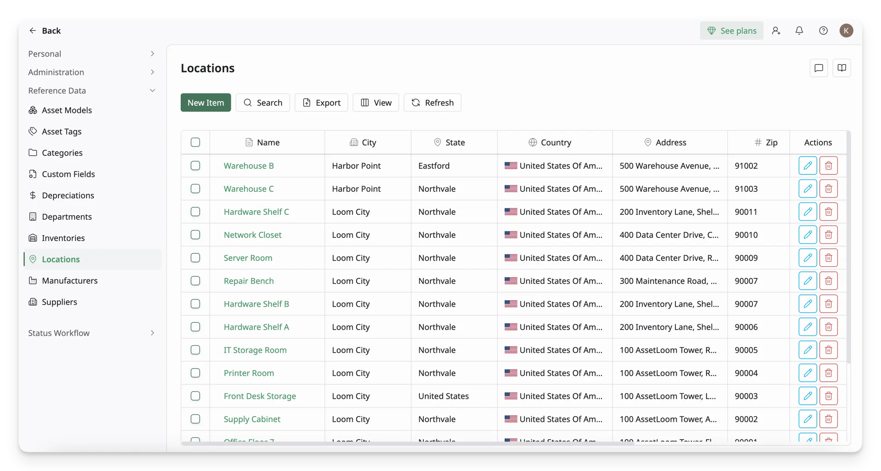Expand the Personal sidebar section
This screenshot has height=471, width=881.
coord(92,54)
